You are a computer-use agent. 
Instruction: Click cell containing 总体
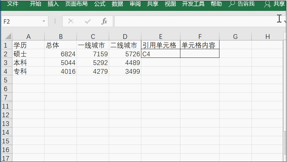60,45
